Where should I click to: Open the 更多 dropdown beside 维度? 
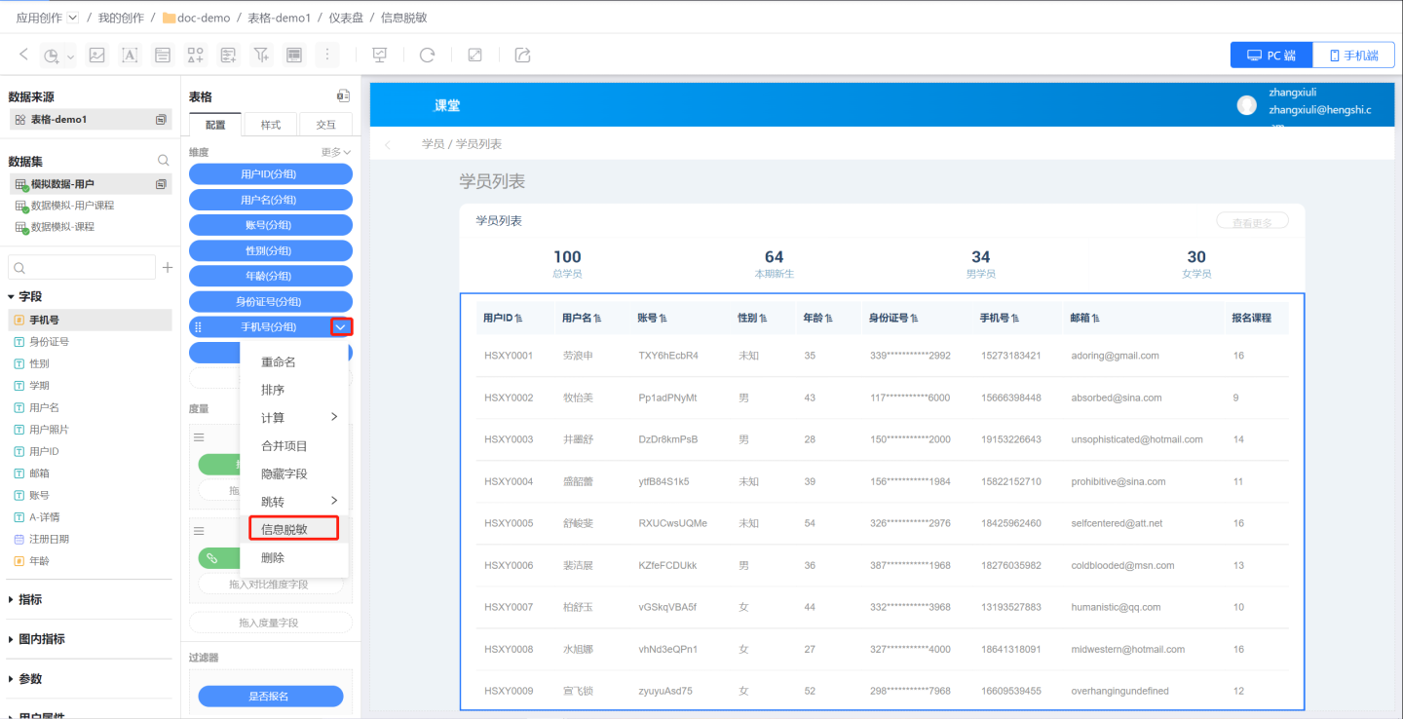pyautogui.click(x=335, y=152)
